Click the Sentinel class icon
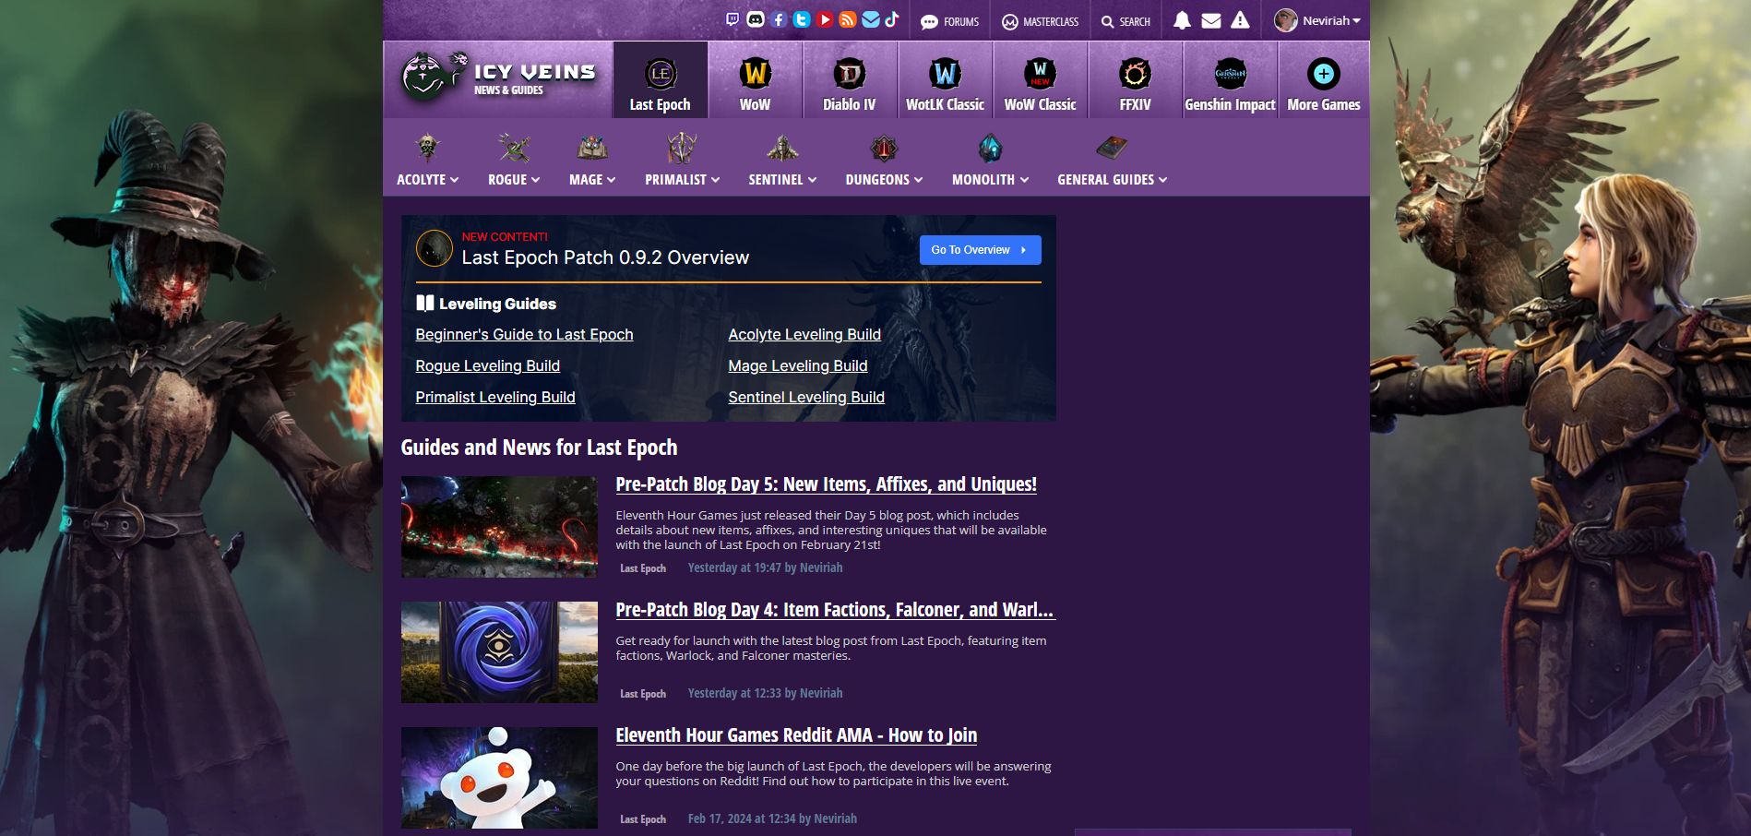 tap(782, 148)
